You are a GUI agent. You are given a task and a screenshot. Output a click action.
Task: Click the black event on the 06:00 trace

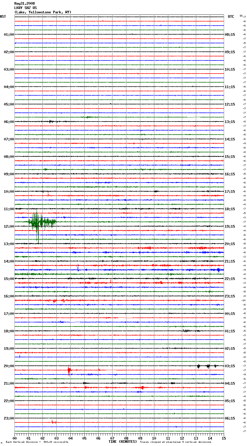(x=51, y=122)
